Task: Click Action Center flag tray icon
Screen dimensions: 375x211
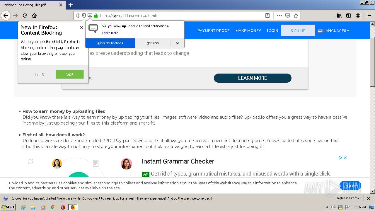Action: pos(347,207)
